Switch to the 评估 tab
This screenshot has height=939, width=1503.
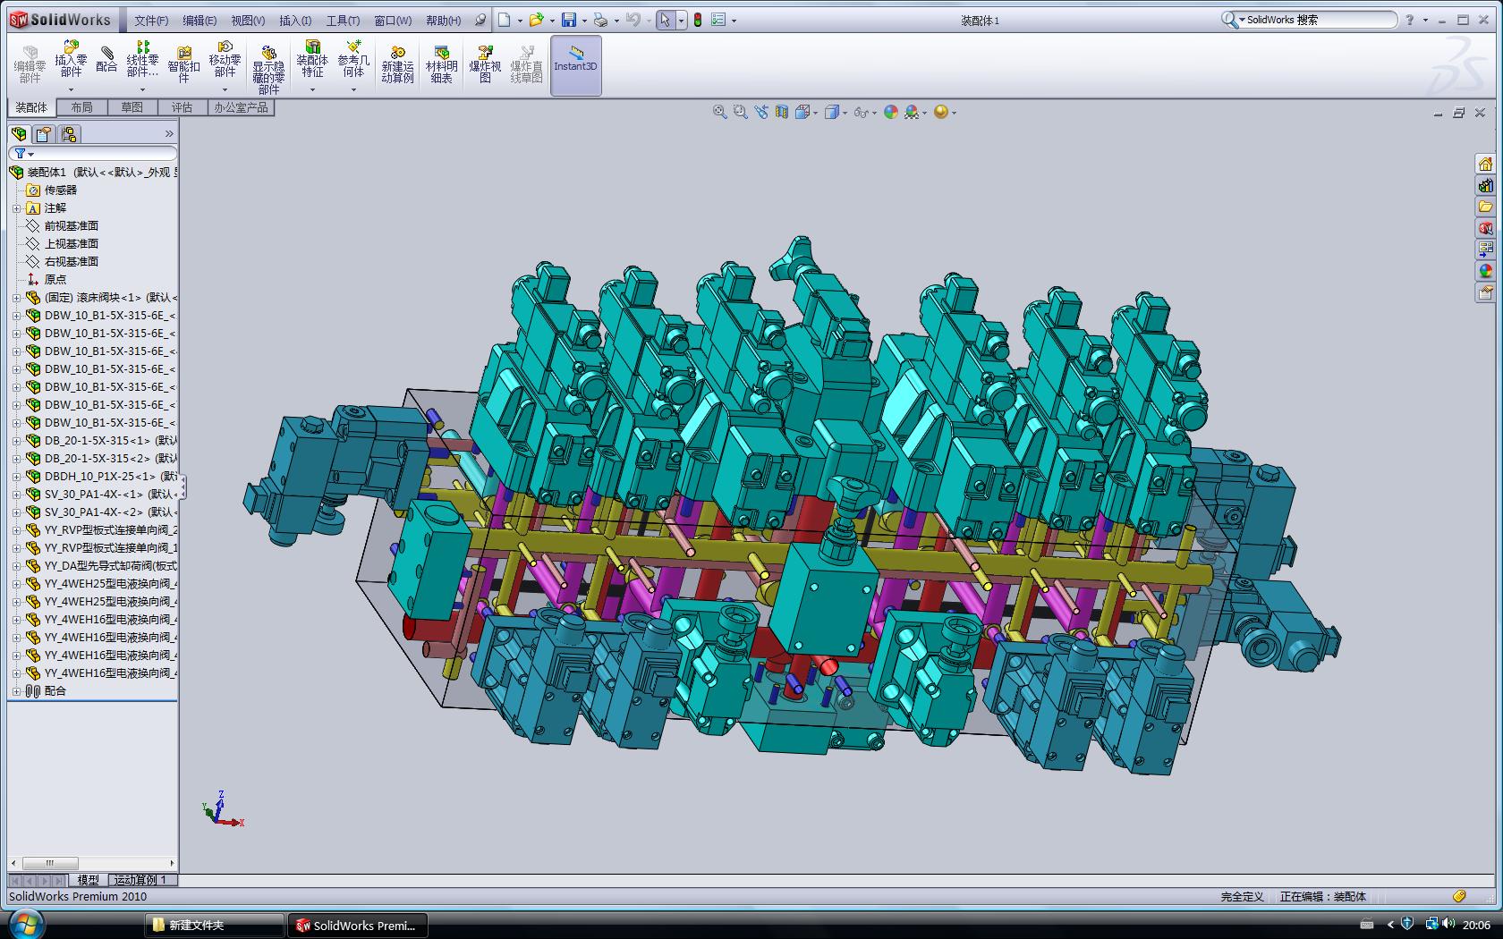(182, 107)
